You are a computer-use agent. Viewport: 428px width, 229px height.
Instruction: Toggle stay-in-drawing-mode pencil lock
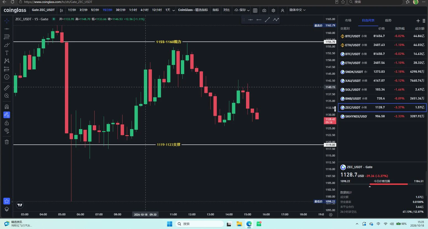pos(7,115)
